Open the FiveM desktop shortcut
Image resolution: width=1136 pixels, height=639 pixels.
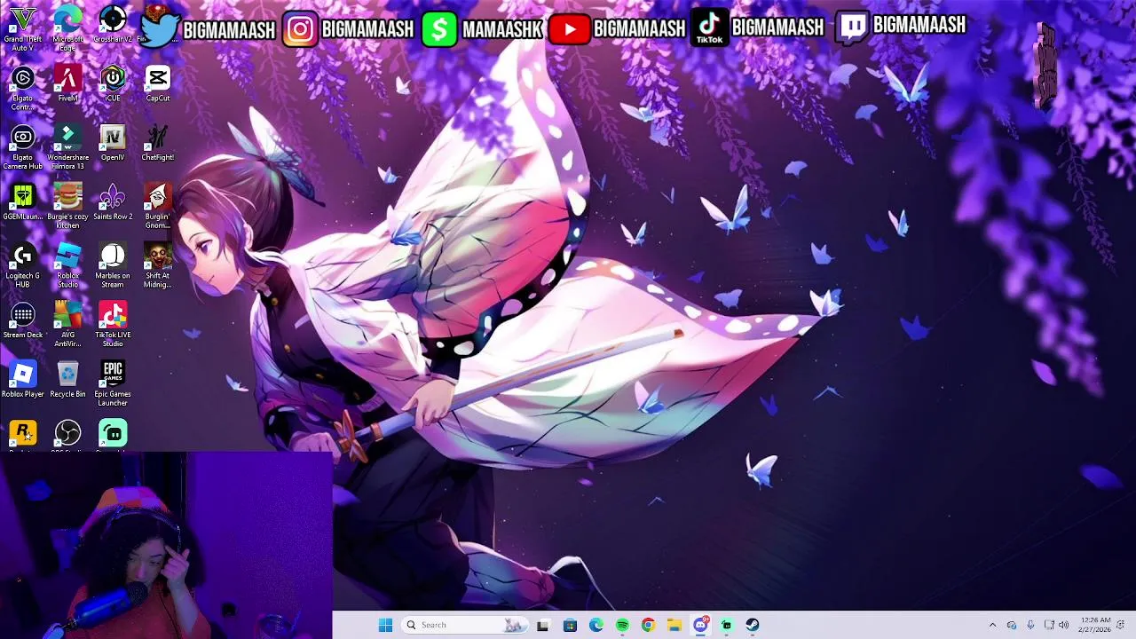pos(67,83)
